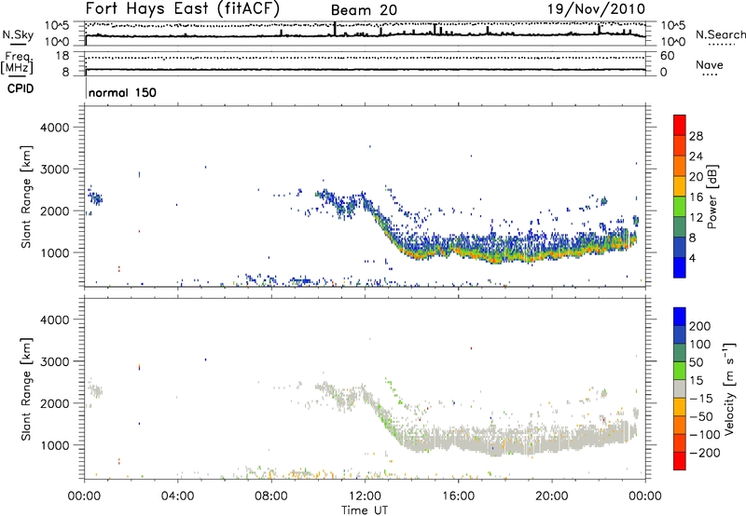
Task: Click the "18" frequency tick label
Action: 62,56
